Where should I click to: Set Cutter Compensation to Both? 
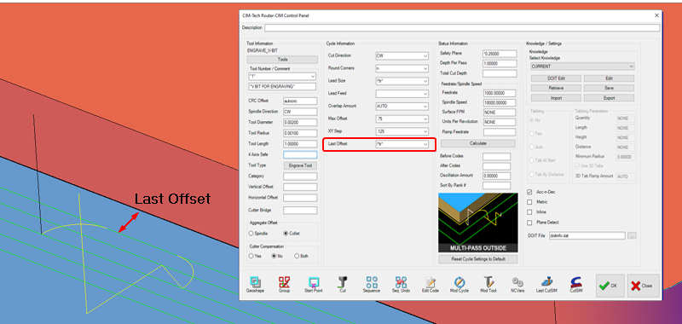point(297,256)
